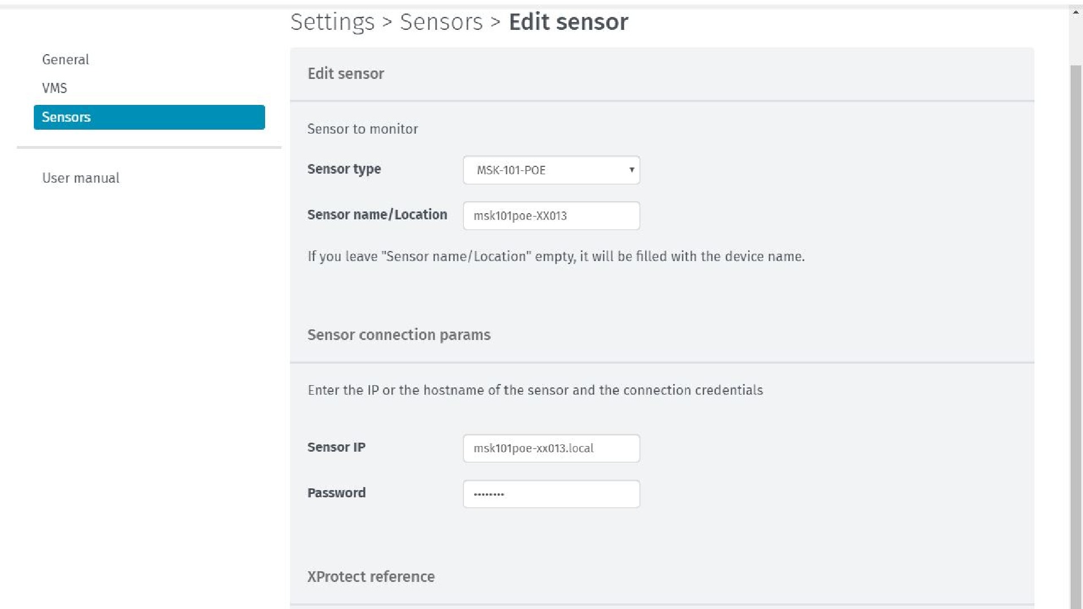The image size is (1083, 609).
Task: Click the bold Edit sensor breadcrumb title
Action: tap(568, 22)
